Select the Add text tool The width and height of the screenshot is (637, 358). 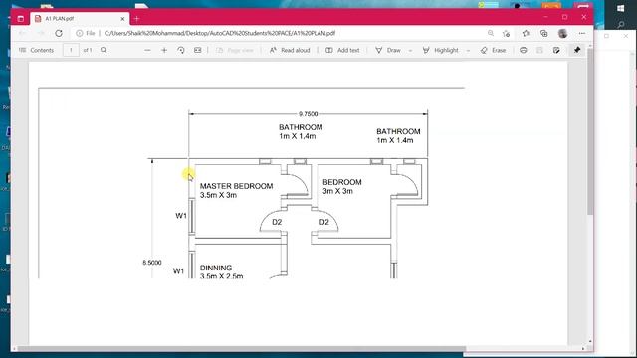(342, 50)
